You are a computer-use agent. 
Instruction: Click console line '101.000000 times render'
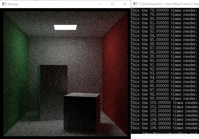[165, 107]
